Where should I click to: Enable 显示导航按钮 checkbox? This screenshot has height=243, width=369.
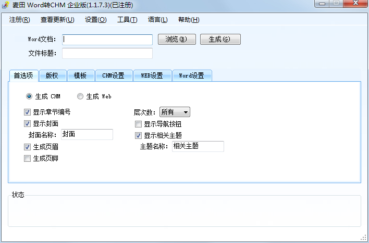(139, 124)
